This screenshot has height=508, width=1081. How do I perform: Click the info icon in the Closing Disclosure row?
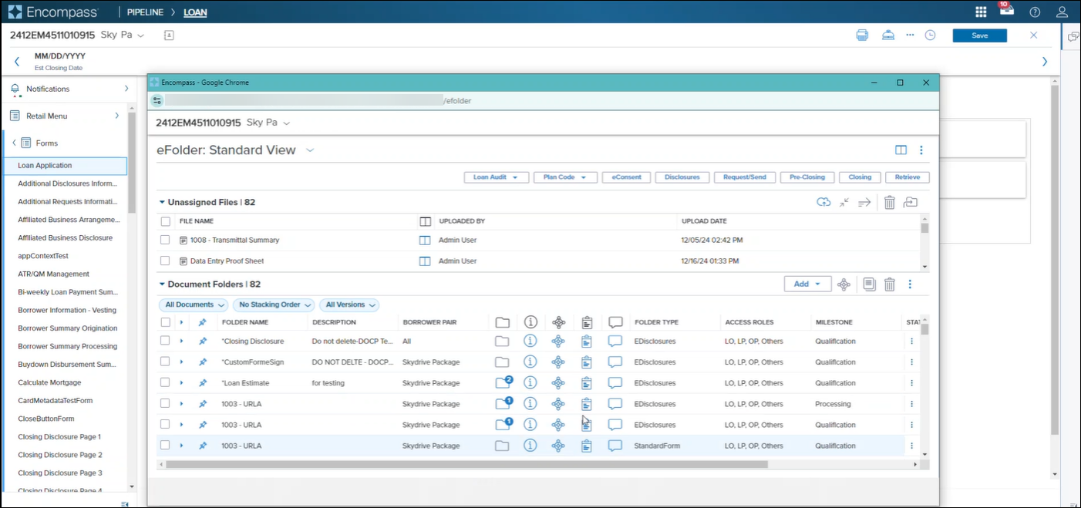coord(530,341)
